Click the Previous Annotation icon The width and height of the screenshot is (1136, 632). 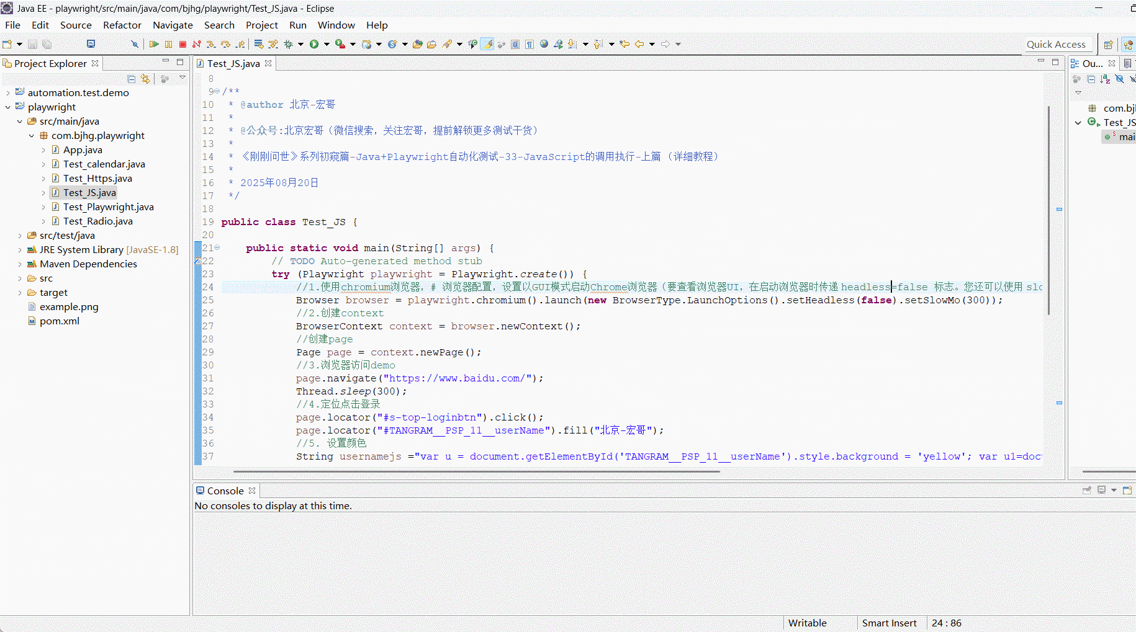coord(597,44)
